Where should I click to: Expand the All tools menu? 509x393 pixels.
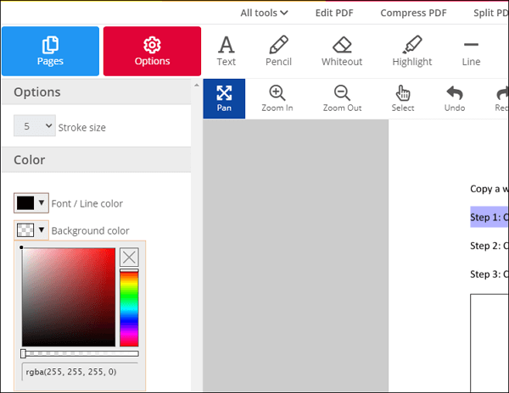(264, 13)
